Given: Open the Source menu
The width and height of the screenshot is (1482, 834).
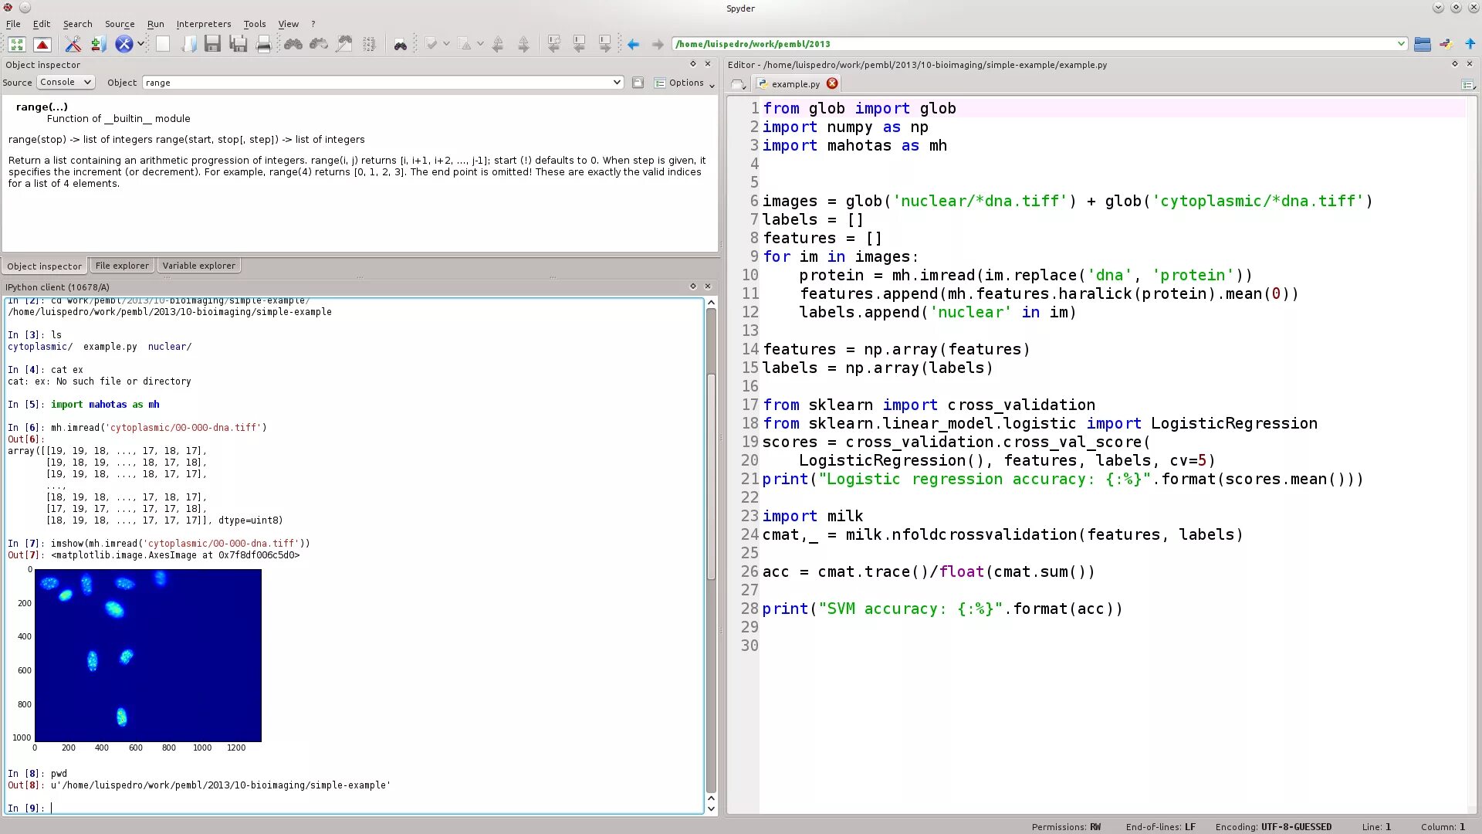Looking at the screenshot, I should [x=118, y=23].
